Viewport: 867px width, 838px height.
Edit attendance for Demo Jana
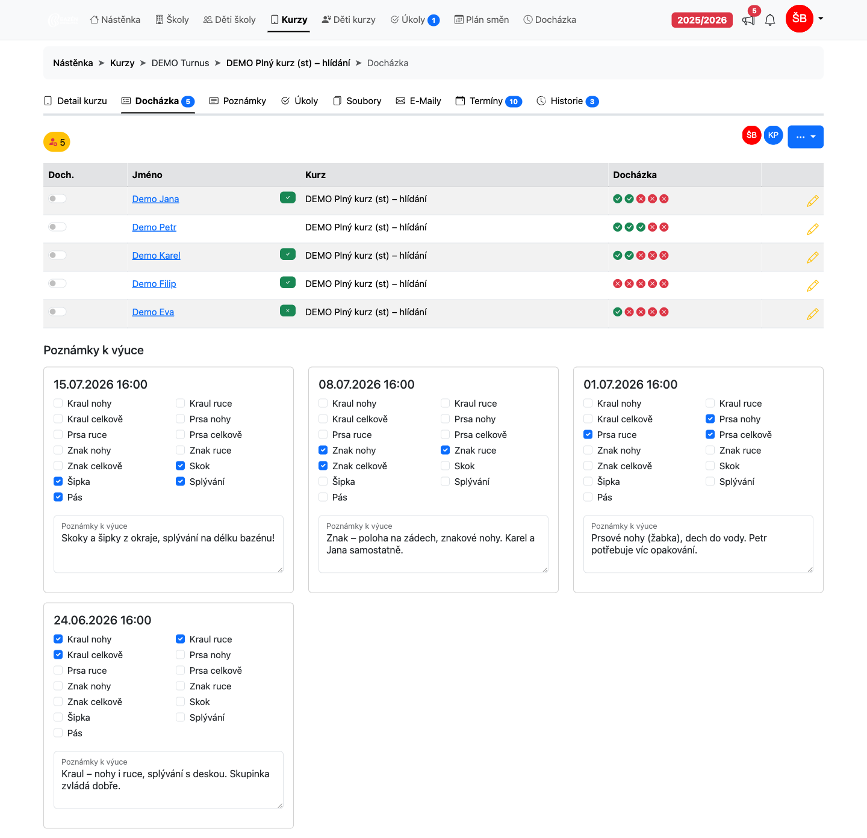pos(812,201)
